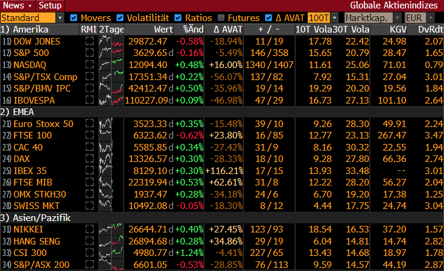Click DOW JONES value 29872.47

coord(148,42)
